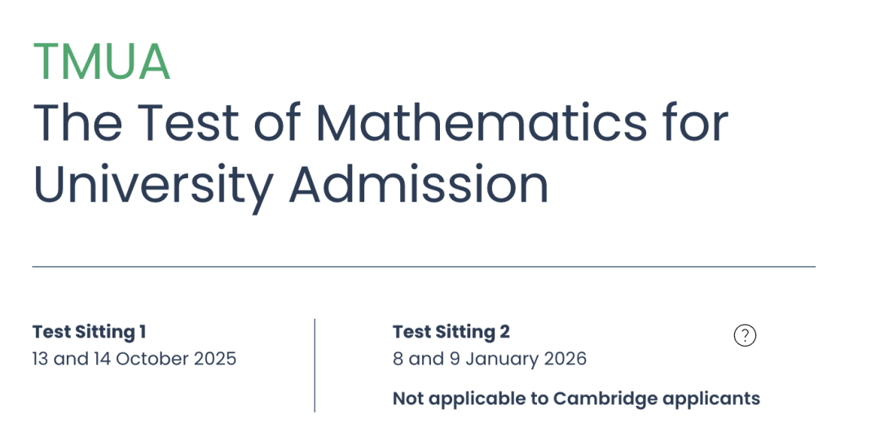The width and height of the screenshot is (880, 445).
Task: Click the horizontal divider line under the heading
Action: (424, 267)
